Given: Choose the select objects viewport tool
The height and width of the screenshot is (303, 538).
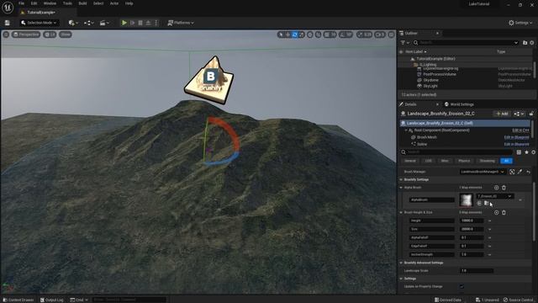Looking at the screenshot, I should 281,35.
